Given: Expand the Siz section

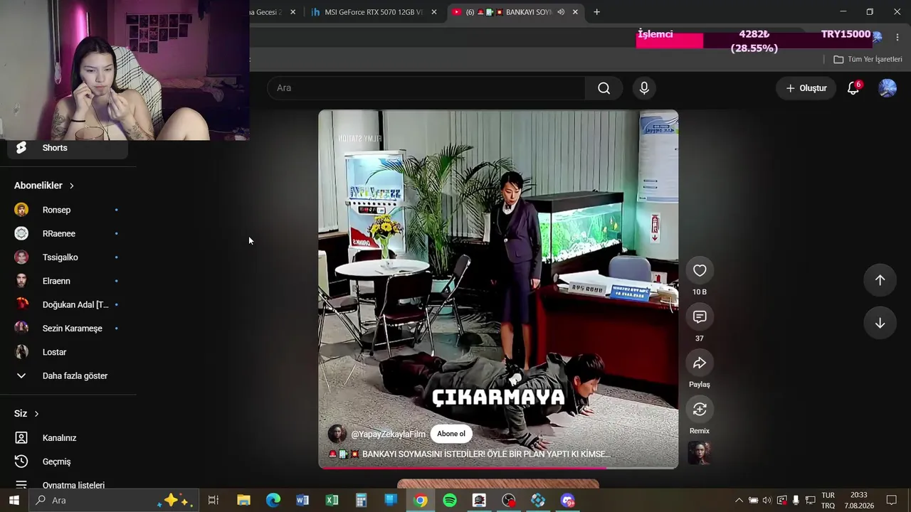Looking at the screenshot, I should tap(26, 414).
